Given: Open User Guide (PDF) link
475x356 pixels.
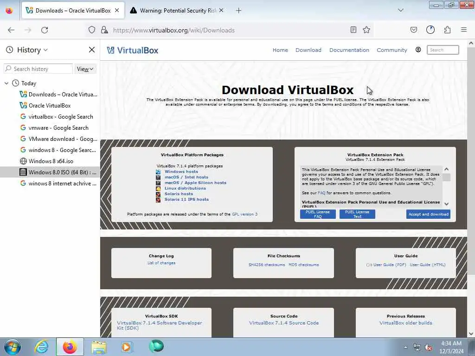Looking at the screenshot, I should 390,265.
